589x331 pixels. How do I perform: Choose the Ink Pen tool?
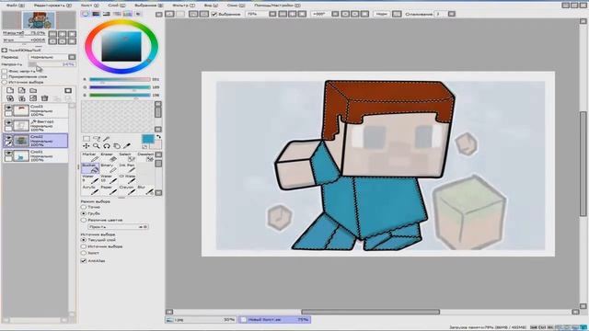coord(127,168)
